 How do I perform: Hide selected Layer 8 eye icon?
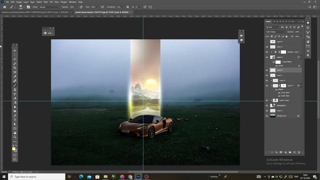tap(266, 70)
